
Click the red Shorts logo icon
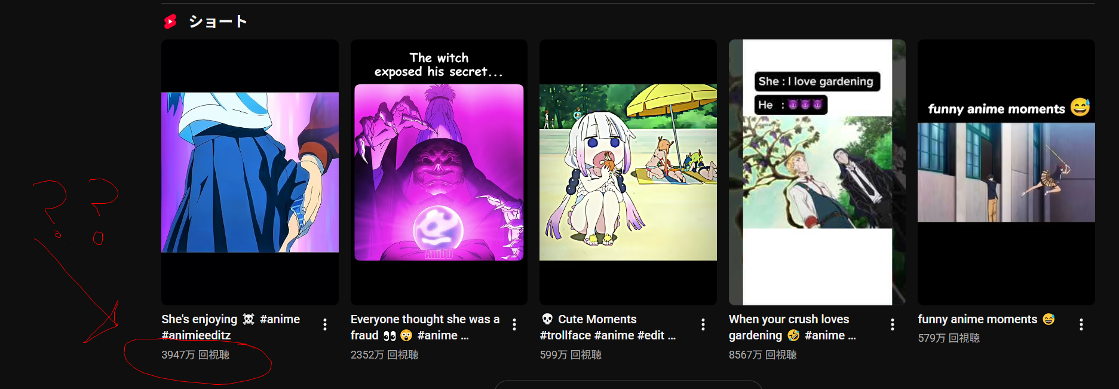pos(170,22)
